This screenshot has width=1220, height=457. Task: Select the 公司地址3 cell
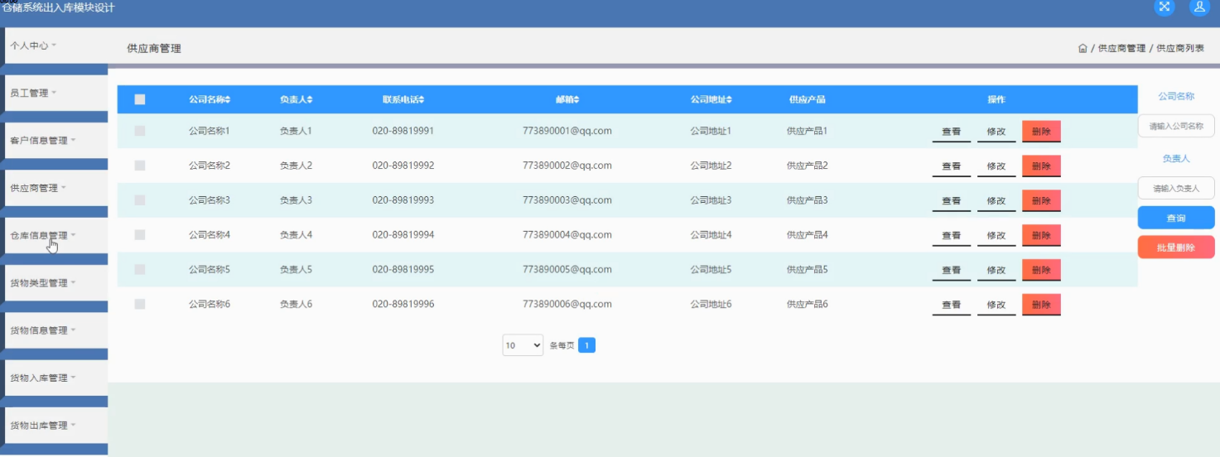point(711,200)
